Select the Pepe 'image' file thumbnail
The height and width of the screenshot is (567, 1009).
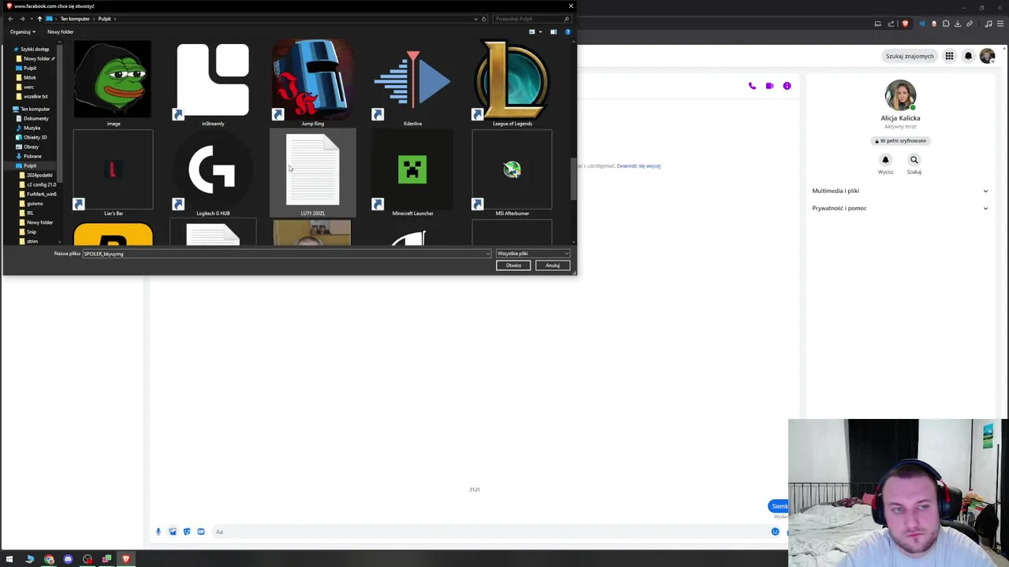point(113,81)
